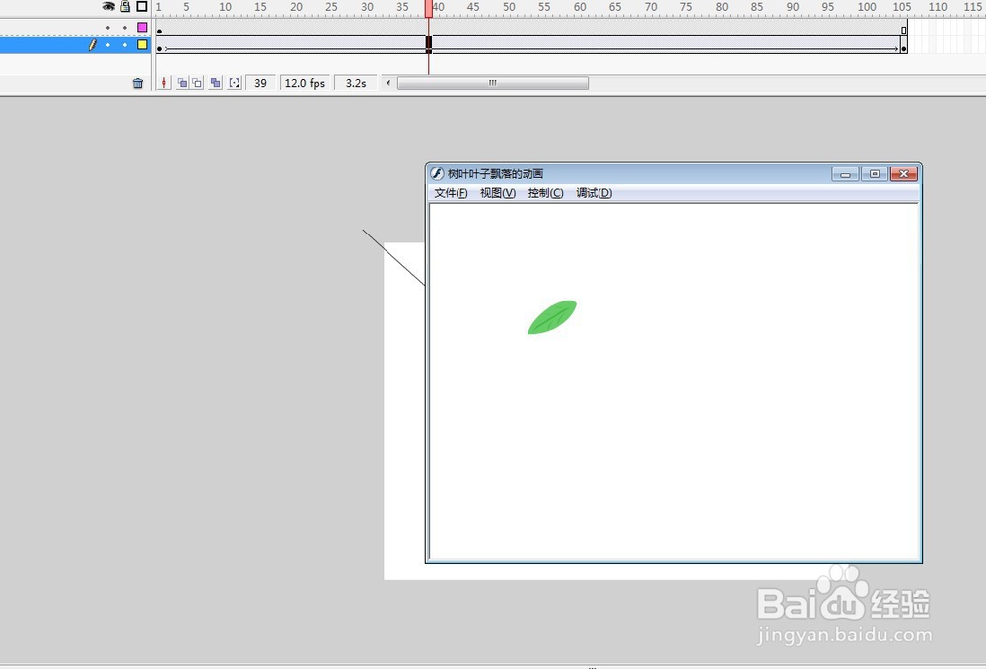Open the 文件(F) menu in player window

[451, 193]
